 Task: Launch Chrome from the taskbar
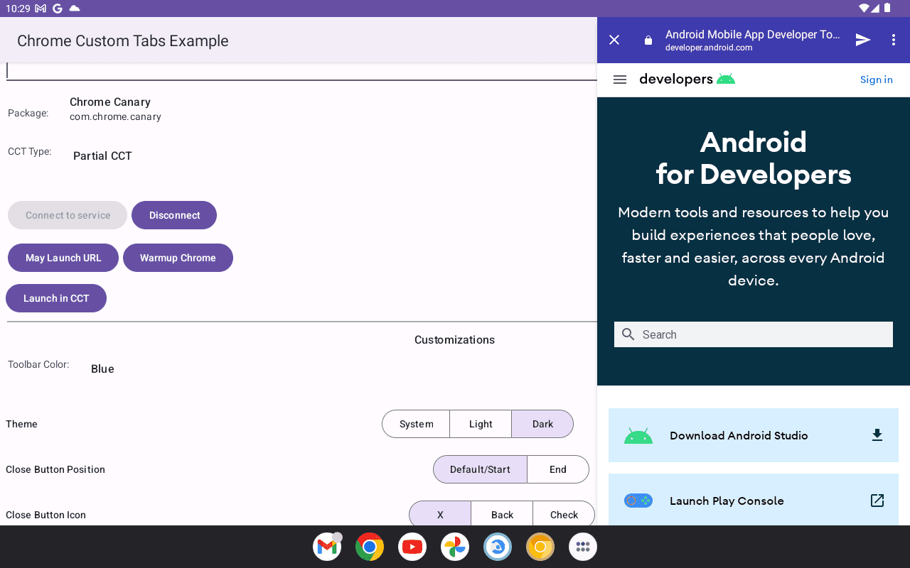tap(369, 547)
